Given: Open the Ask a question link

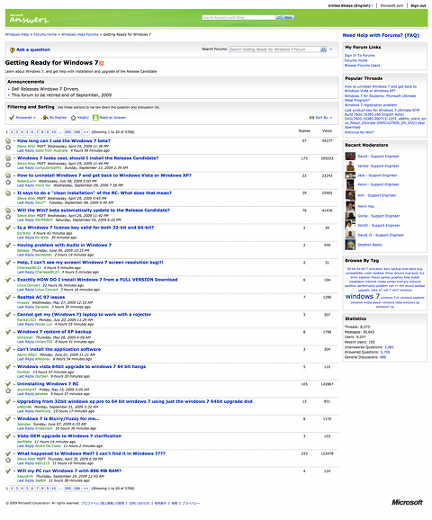Looking at the screenshot, I should click(33, 49).
